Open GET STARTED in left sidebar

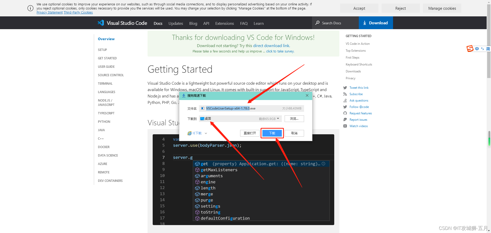point(107,58)
